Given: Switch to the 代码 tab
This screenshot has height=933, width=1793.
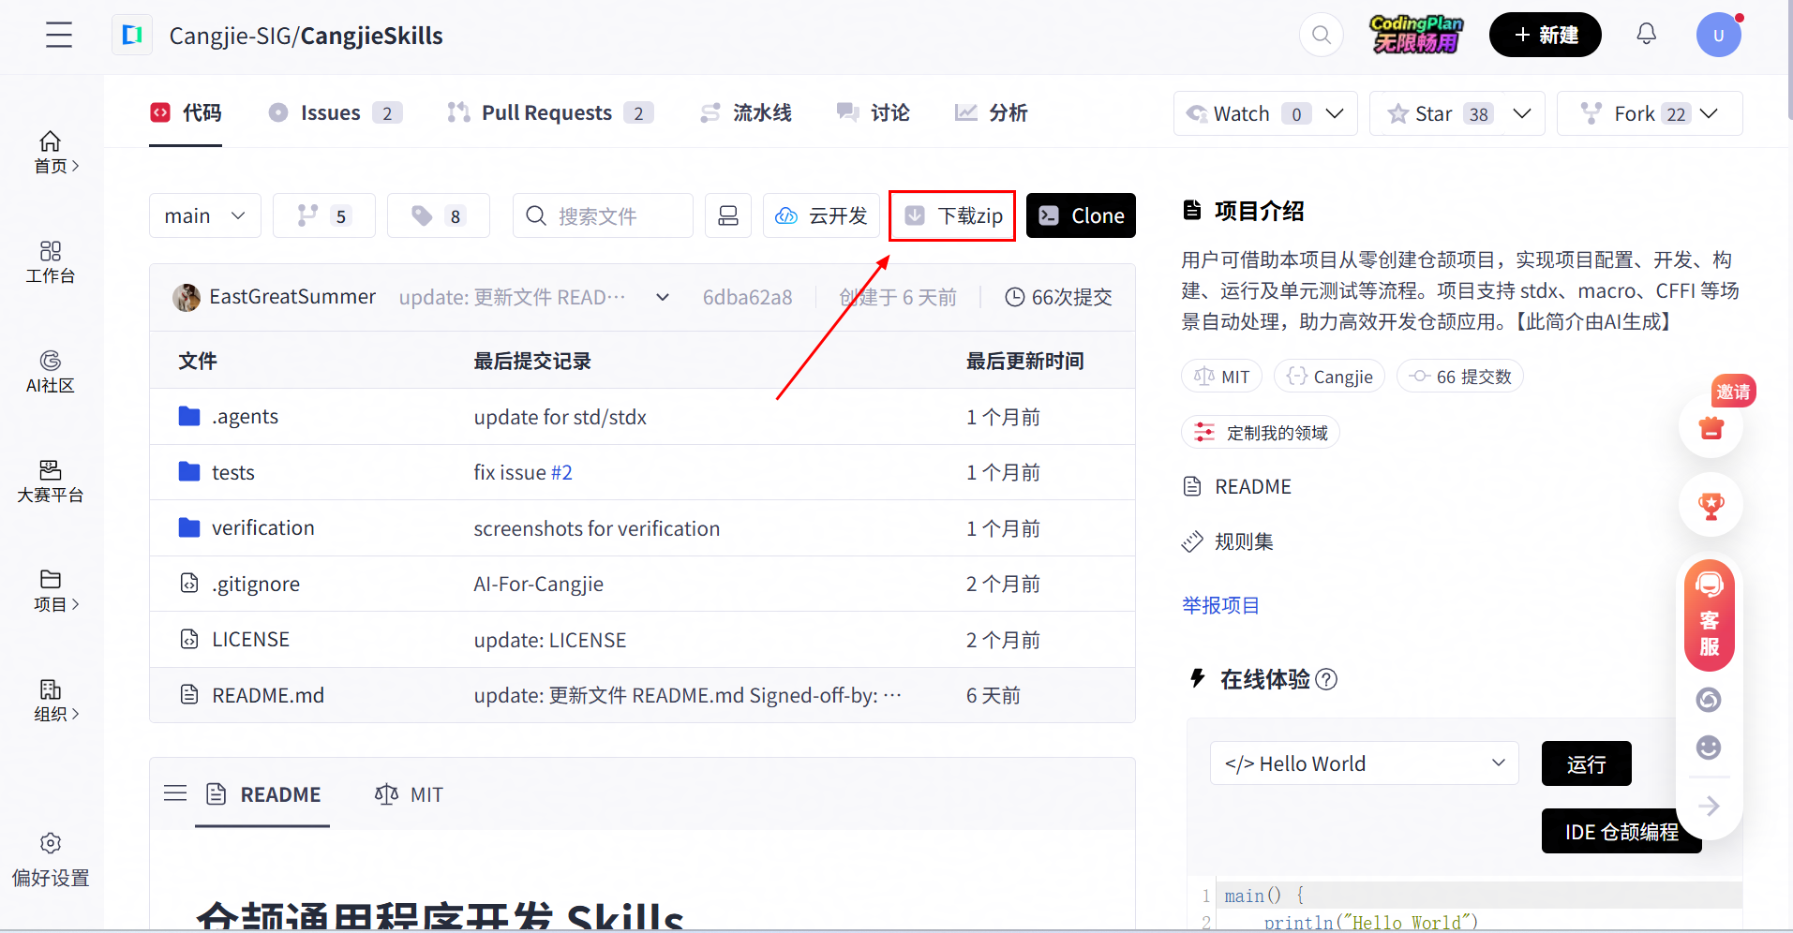Looking at the screenshot, I should [x=186, y=112].
